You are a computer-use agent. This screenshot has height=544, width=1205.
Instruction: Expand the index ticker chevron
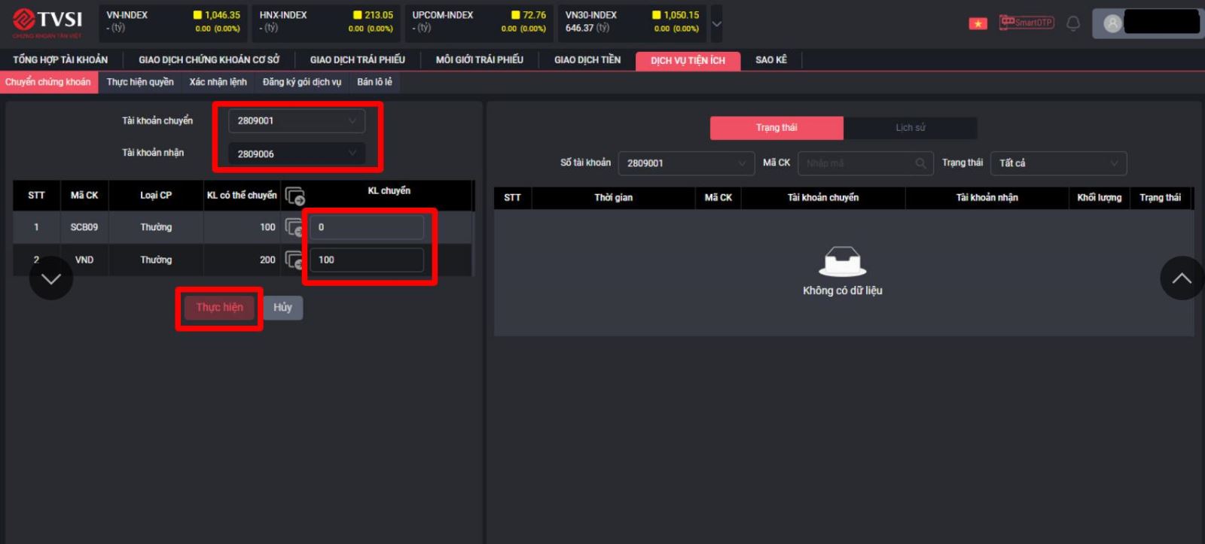coord(716,23)
